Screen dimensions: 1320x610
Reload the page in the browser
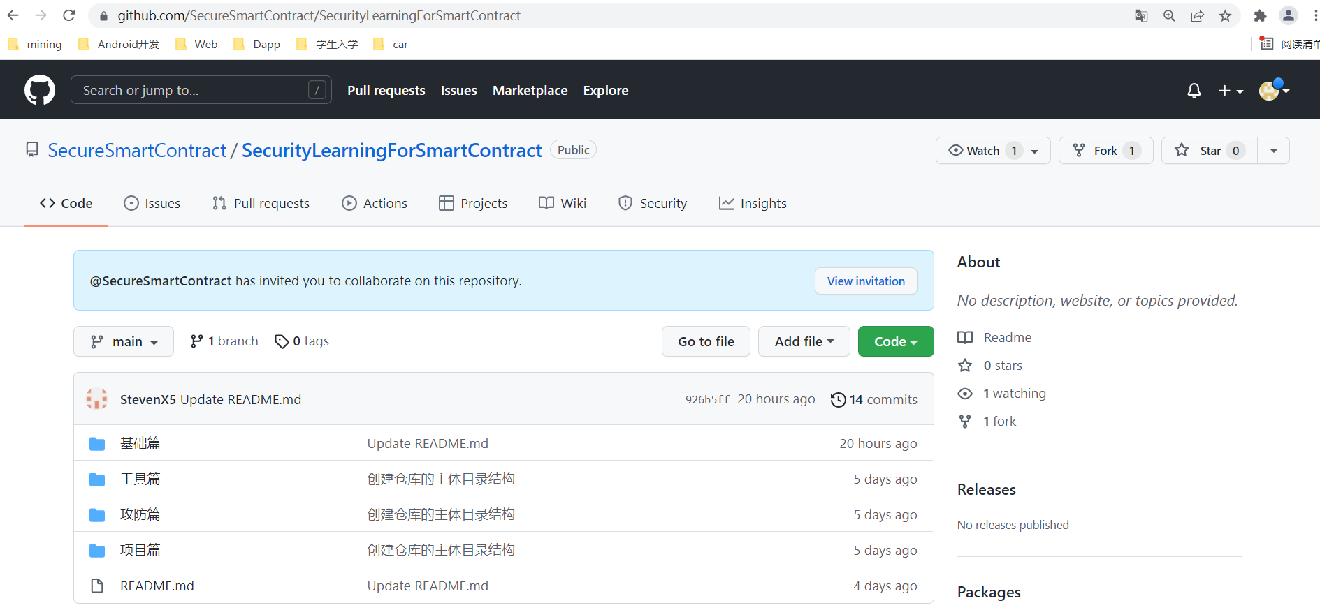click(x=68, y=15)
